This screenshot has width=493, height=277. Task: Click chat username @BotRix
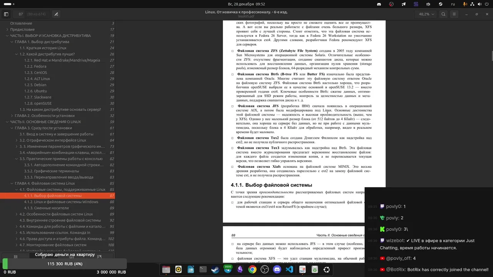coord(396,270)
